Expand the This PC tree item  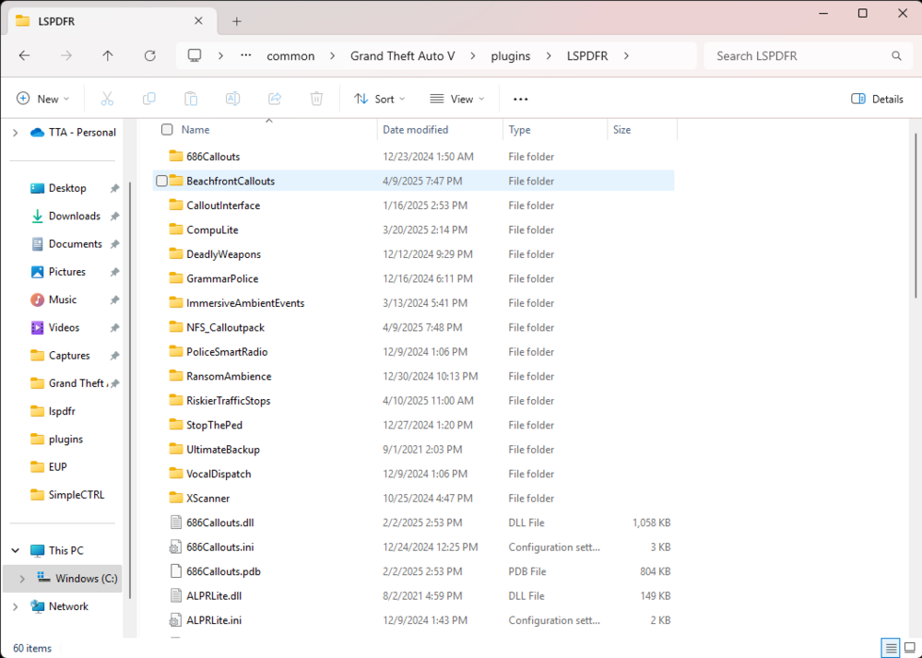click(15, 549)
